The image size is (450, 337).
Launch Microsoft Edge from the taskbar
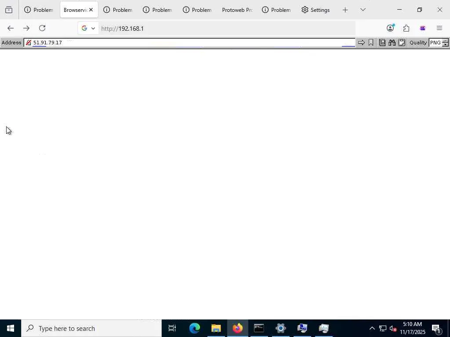pyautogui.click(x=195, y=328)
